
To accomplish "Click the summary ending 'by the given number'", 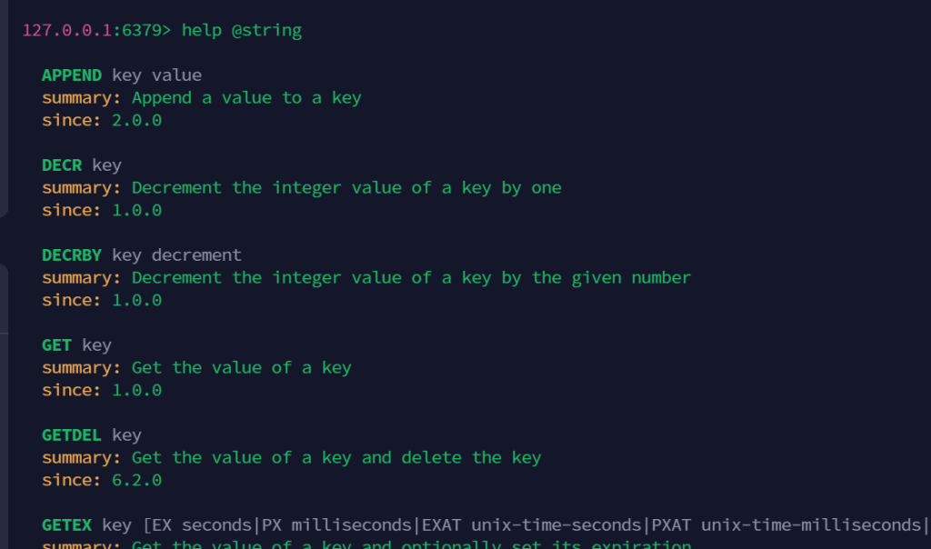I will point(411,278).
